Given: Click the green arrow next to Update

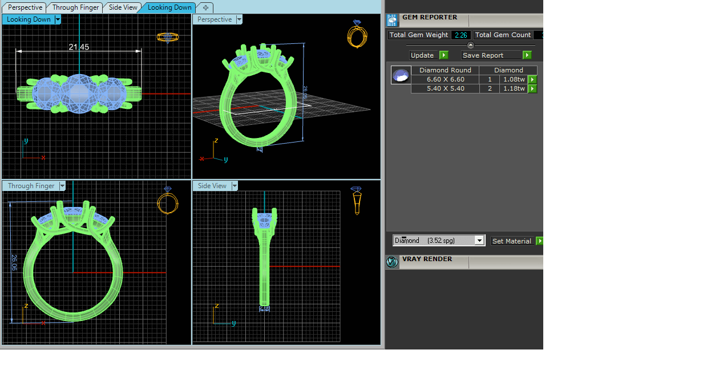Looking at the screenshot, I should tap(444, 55).
